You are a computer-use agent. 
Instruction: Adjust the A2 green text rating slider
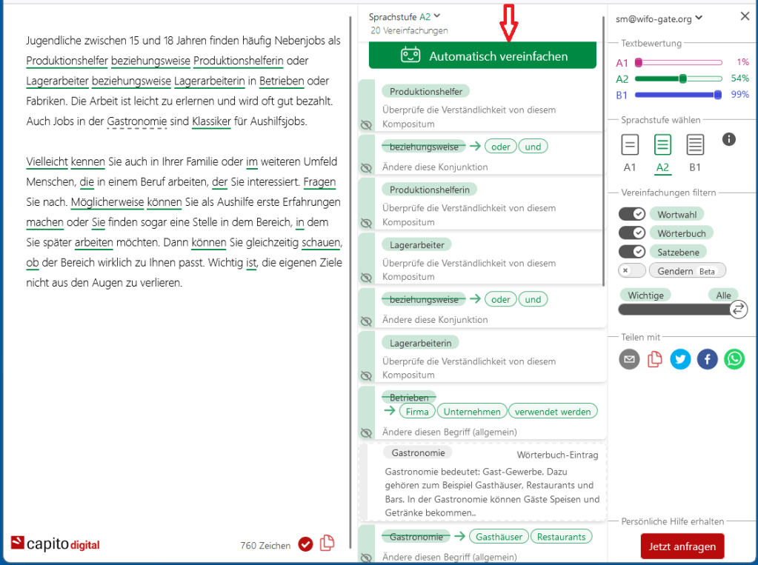[x=682, y=78]
